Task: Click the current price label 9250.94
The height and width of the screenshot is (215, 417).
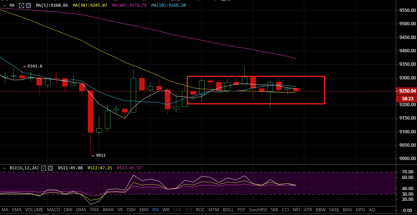Action: (407, 91)
